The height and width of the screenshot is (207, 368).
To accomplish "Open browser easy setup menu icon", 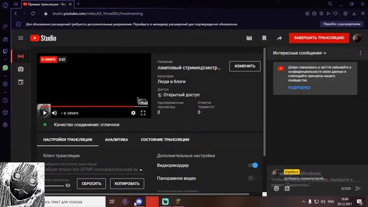I will [363, 14].
